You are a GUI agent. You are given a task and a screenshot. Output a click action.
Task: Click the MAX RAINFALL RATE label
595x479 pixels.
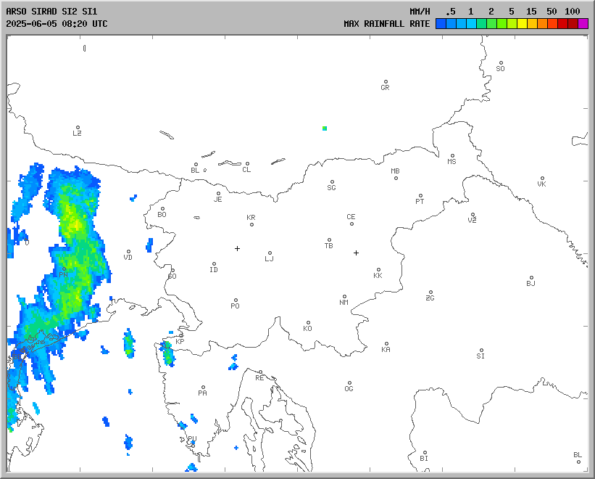(386, 24)
